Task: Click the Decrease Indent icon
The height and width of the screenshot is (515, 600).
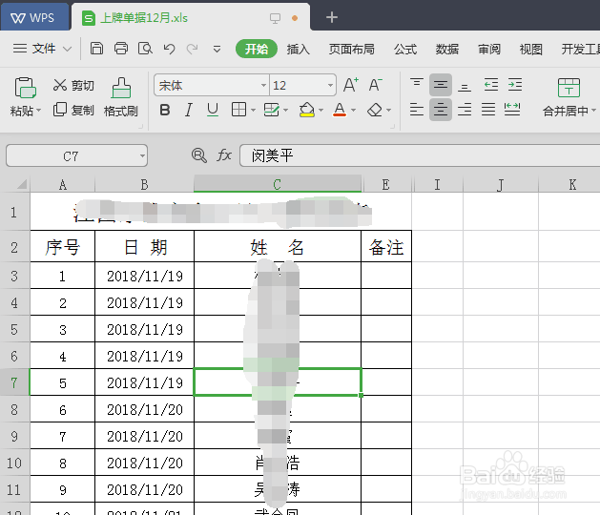Action: (491, 85)
